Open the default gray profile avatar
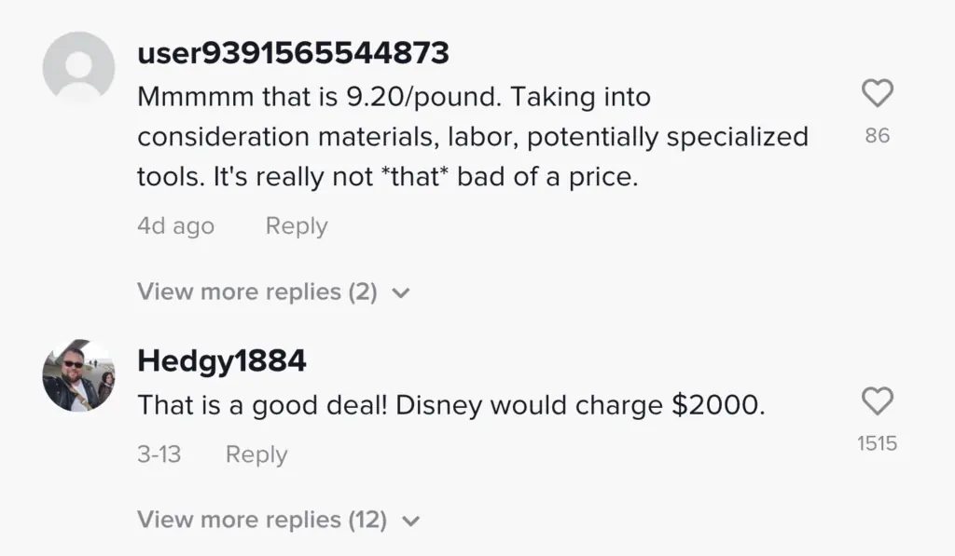 pyautogui.click(x=79, y=67)
